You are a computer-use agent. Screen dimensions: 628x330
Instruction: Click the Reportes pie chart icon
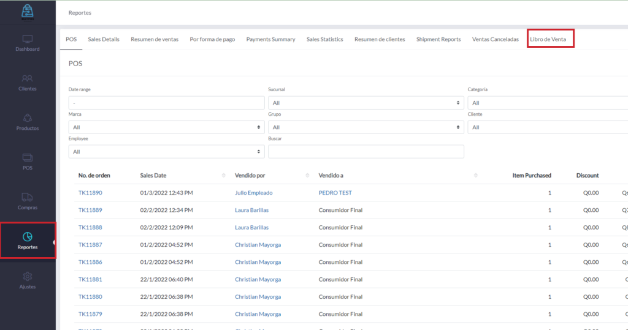[28, 237]
